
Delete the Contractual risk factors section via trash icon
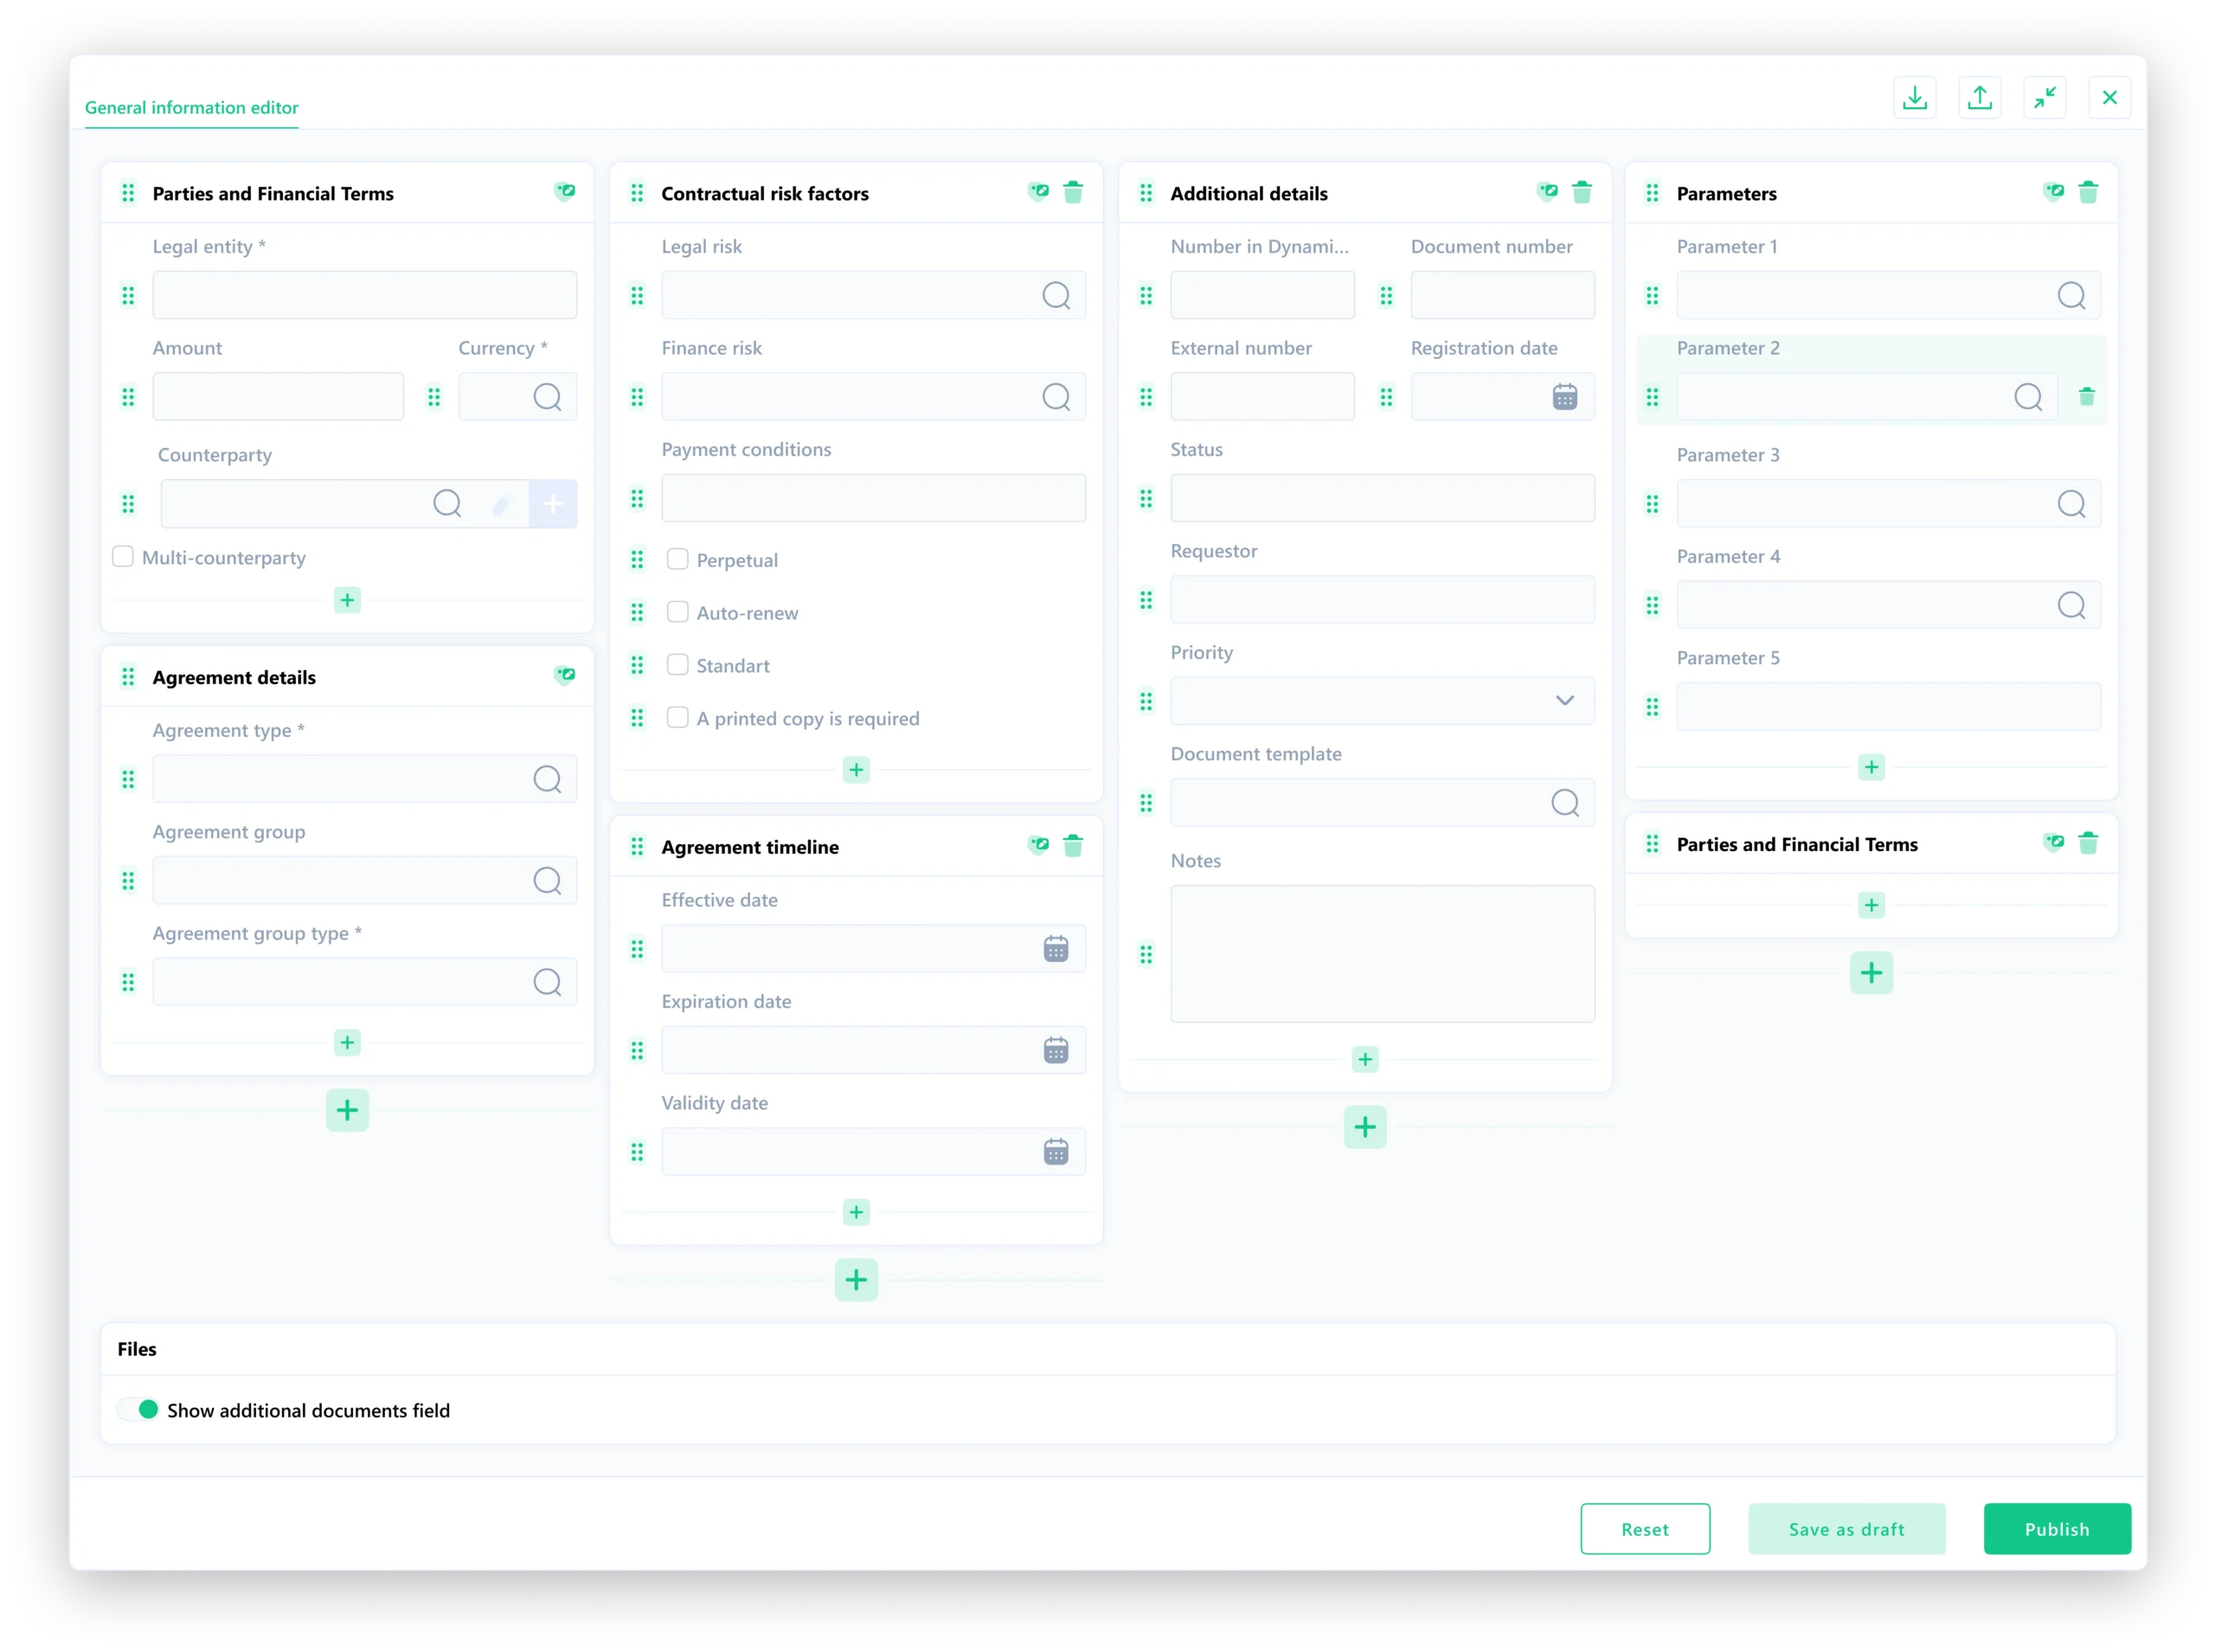(x=1075, y=192)
